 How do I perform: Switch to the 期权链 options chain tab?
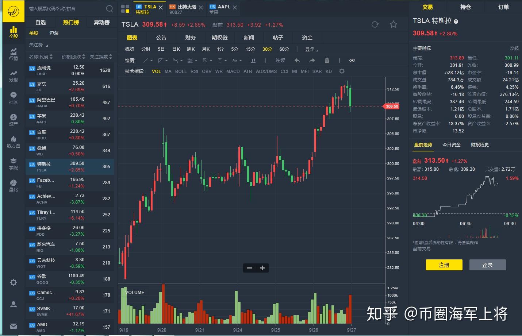pos(219,37)
